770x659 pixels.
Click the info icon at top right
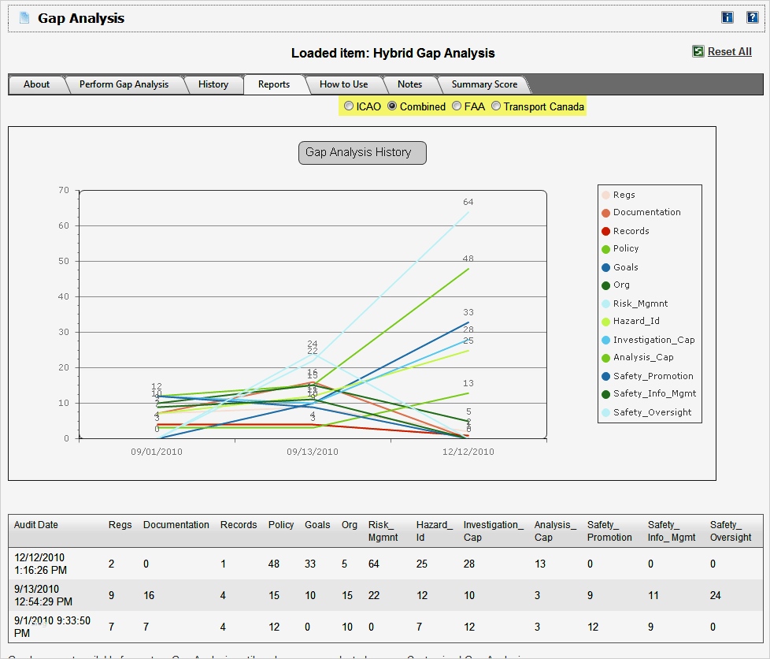coord(726,16)
